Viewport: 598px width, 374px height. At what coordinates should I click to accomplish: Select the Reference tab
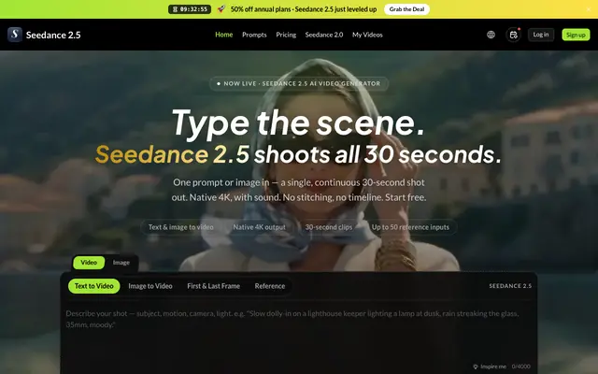pyautogui.click(x=270, y=286)
